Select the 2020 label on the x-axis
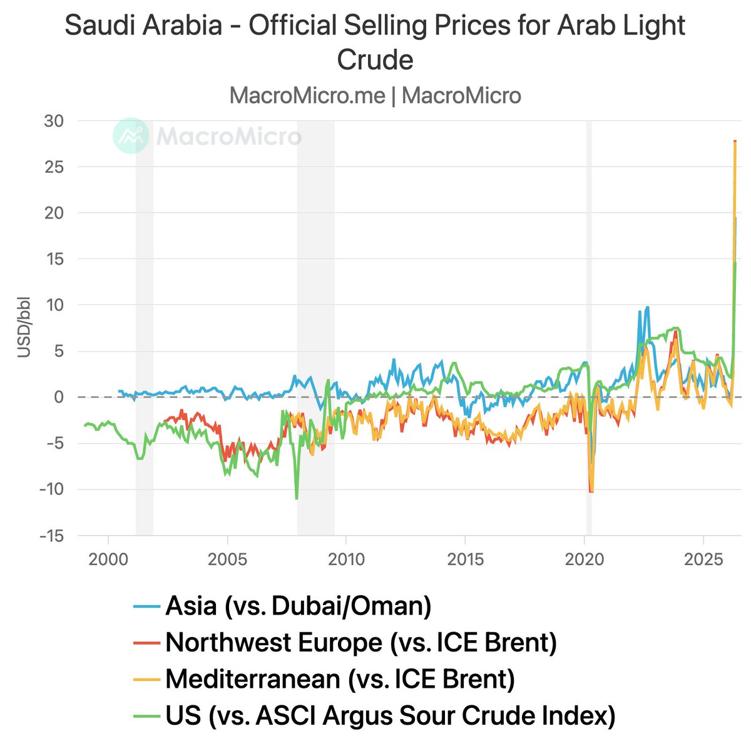The image size is (751, 751). (x=584, y=559)
